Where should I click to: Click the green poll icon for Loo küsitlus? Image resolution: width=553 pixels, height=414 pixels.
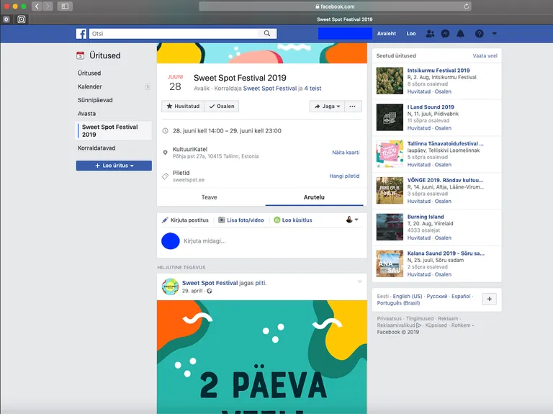(x=276, y=220)
